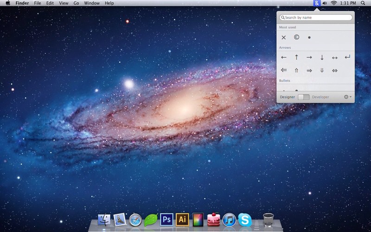Open the Window menu
The height and width of the screenshot is (232, 371).
point(92,3)
